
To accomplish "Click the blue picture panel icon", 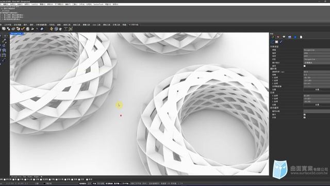I will point(290,37).
